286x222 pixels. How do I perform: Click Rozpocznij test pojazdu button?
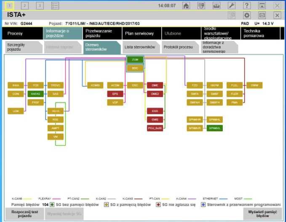24,214
